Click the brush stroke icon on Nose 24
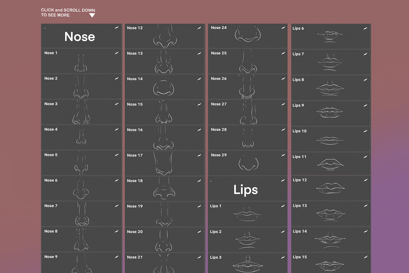The height and width of the screenshot is (273, 409). click(283, 28)
